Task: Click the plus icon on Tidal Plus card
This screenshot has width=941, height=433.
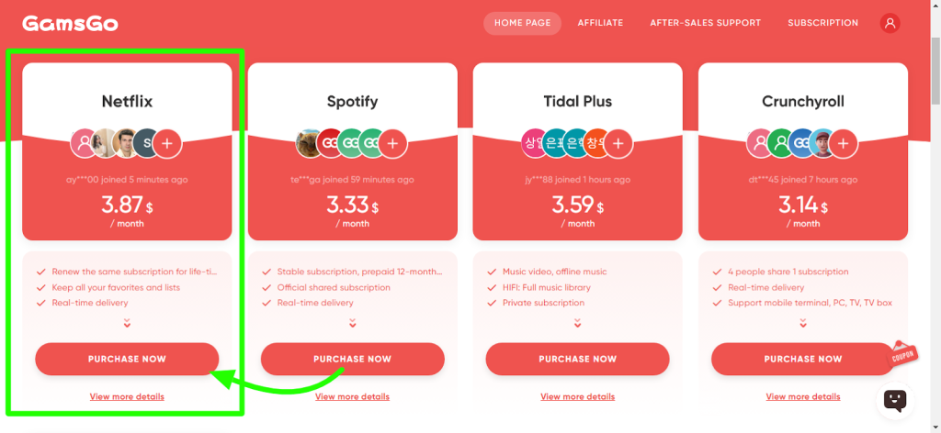Action: click(x=618, y=143)
